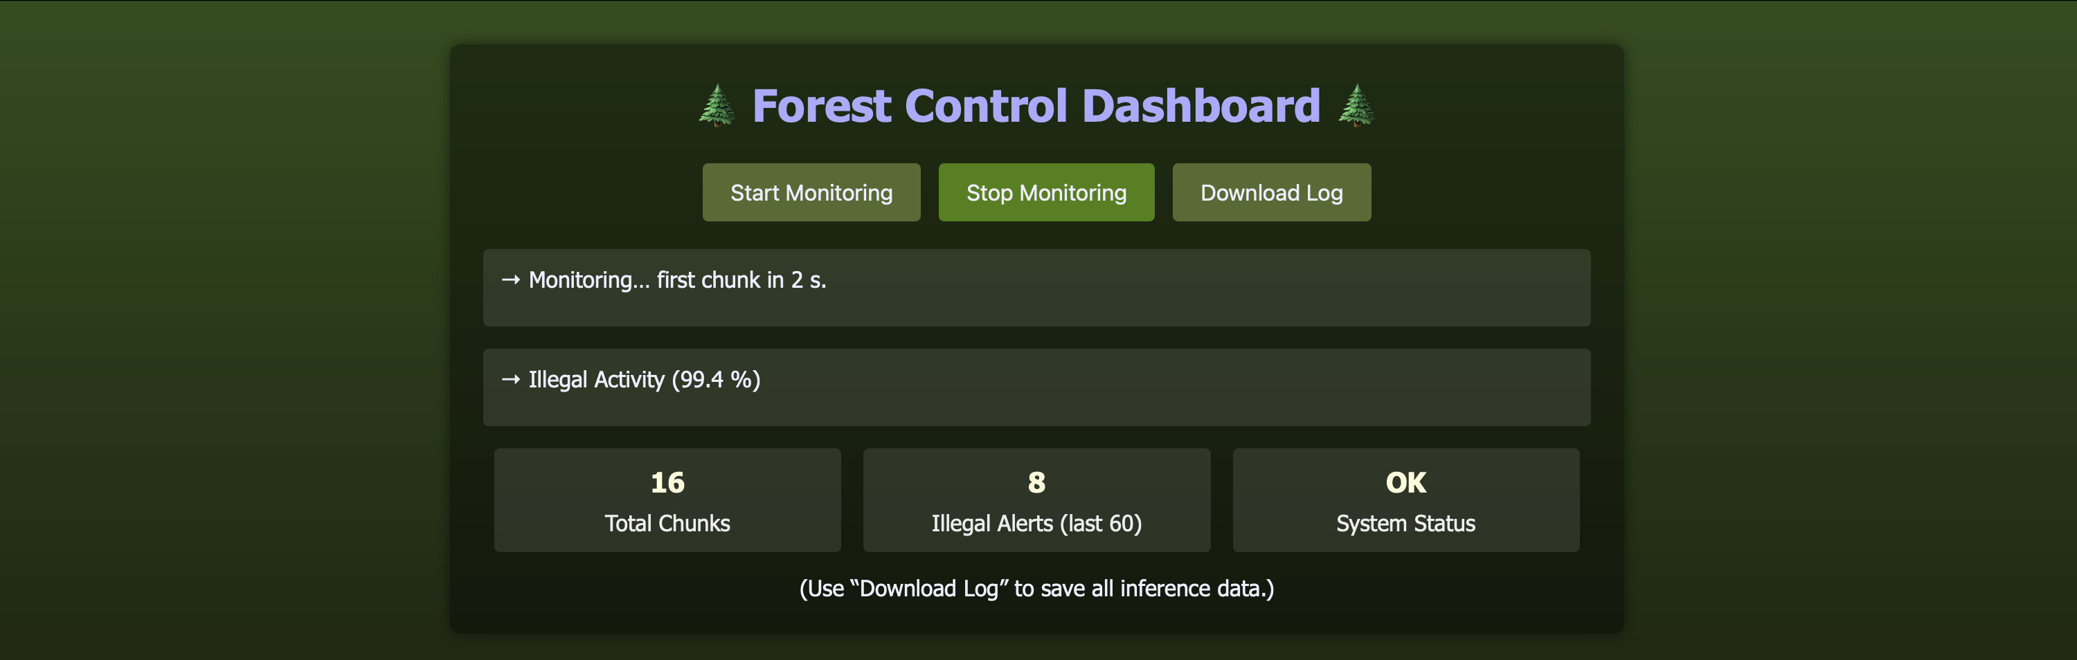Click the OK system status value
The image size is (2077, 660).
(x=1405, y=482)
